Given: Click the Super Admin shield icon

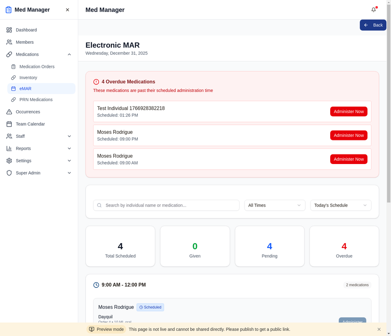Looking at the screenshot, I should point(9,173).
